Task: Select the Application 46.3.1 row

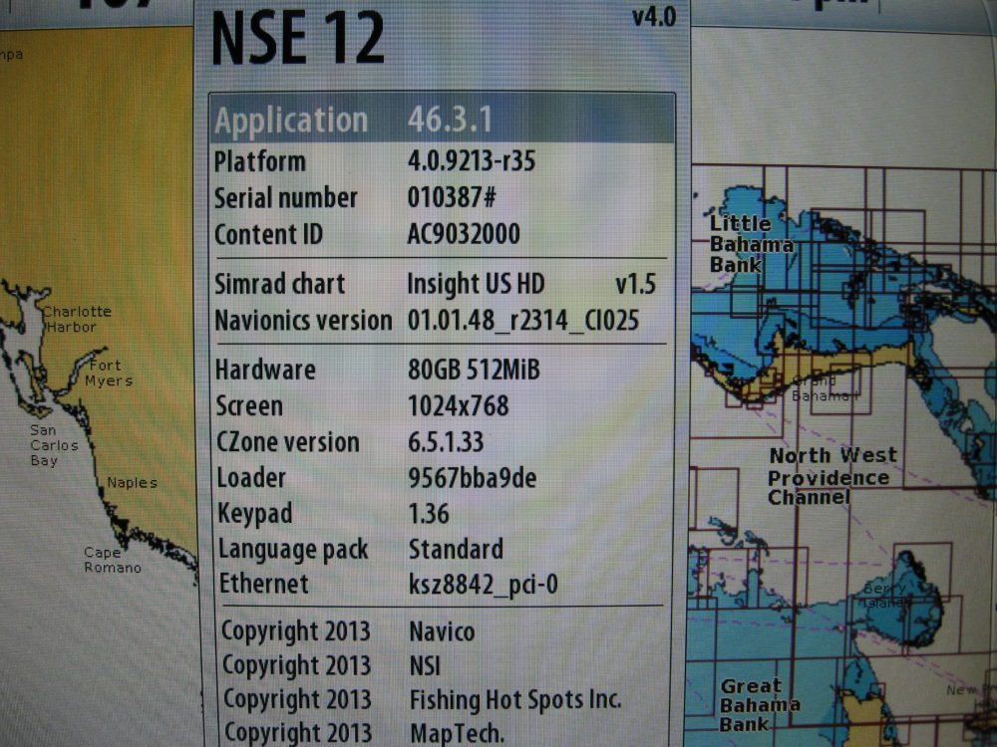Action: [443, 119]
